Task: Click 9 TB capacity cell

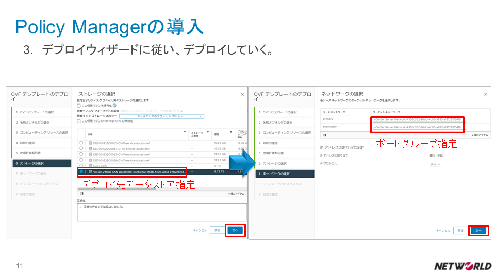Action: click(218, 166)
